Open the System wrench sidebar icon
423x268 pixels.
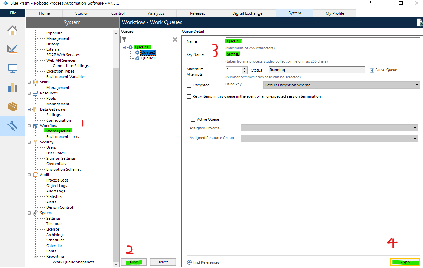12,126
